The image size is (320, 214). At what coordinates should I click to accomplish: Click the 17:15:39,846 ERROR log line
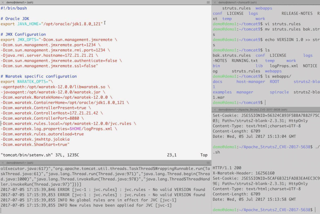(x=103, y=190)
